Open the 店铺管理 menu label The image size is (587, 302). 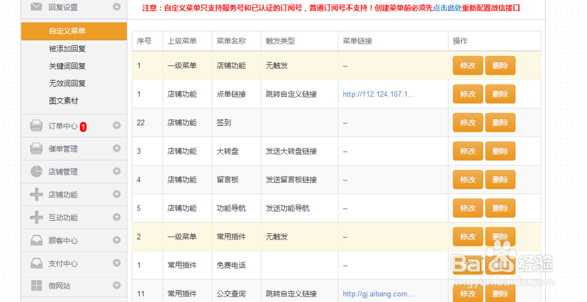63,172
